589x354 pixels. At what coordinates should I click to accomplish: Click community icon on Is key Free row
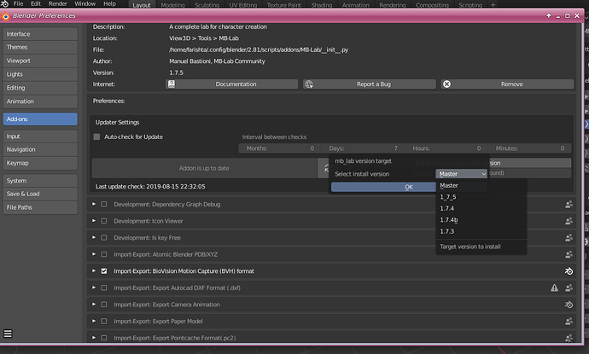(x=569, y=238)
